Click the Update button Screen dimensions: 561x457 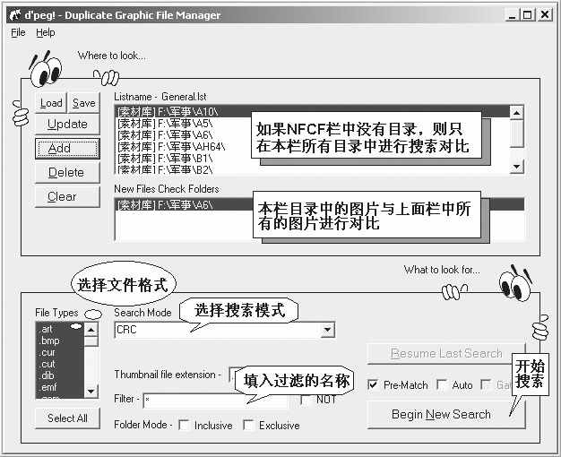(67, 124)
